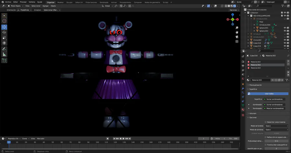This screenshot has width=291, height=153.
Task: Open Modo de sombras dropdown
Action: (276, 130)
